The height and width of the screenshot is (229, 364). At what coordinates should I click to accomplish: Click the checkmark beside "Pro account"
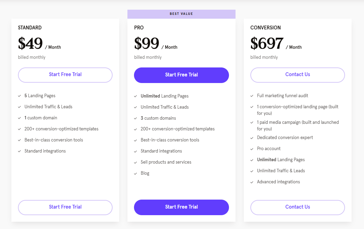[252, 149]
